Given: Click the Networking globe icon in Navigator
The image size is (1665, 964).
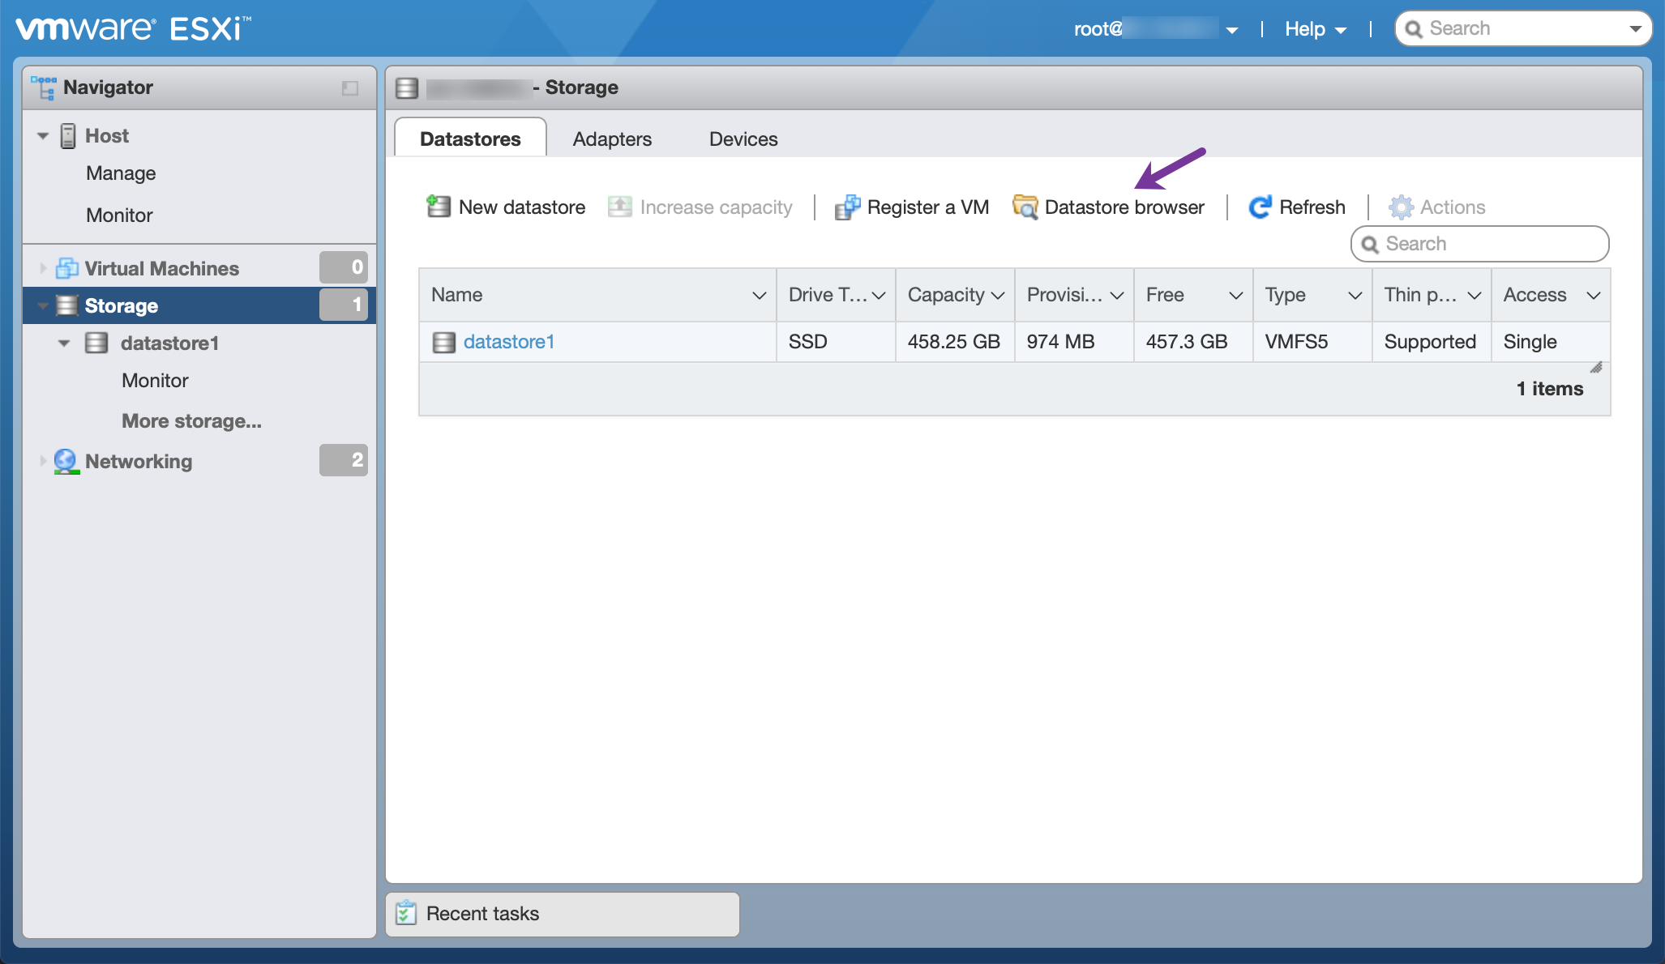Looking at the screenshot, I should (x=66, y=461).
